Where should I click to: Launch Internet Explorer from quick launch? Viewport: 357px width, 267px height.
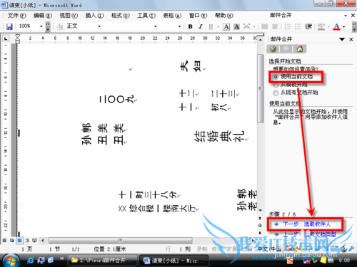tap(31, 261)
